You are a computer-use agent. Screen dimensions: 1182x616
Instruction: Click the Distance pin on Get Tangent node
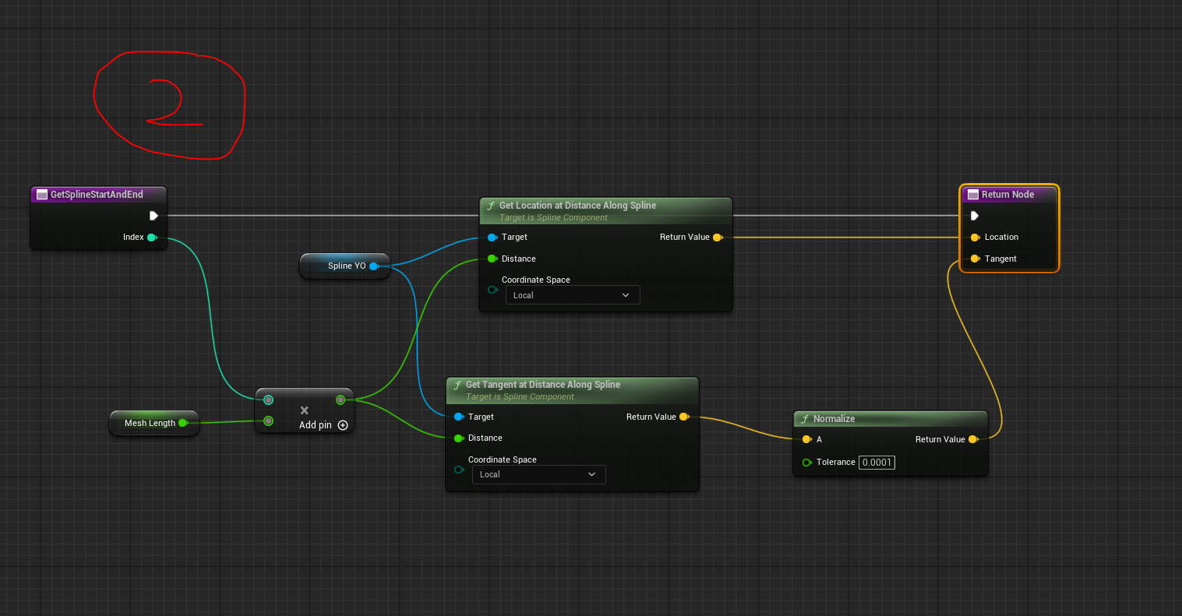click(458, 438)
